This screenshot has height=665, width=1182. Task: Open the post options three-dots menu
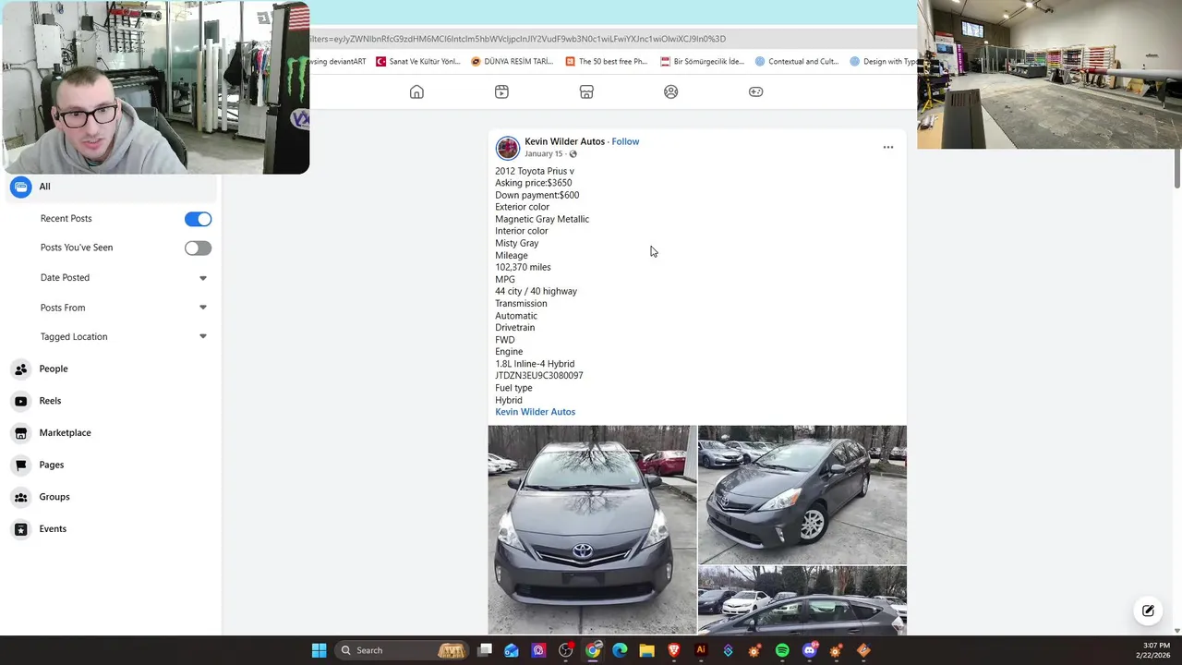pyautogui.click(x=888, y=147)
